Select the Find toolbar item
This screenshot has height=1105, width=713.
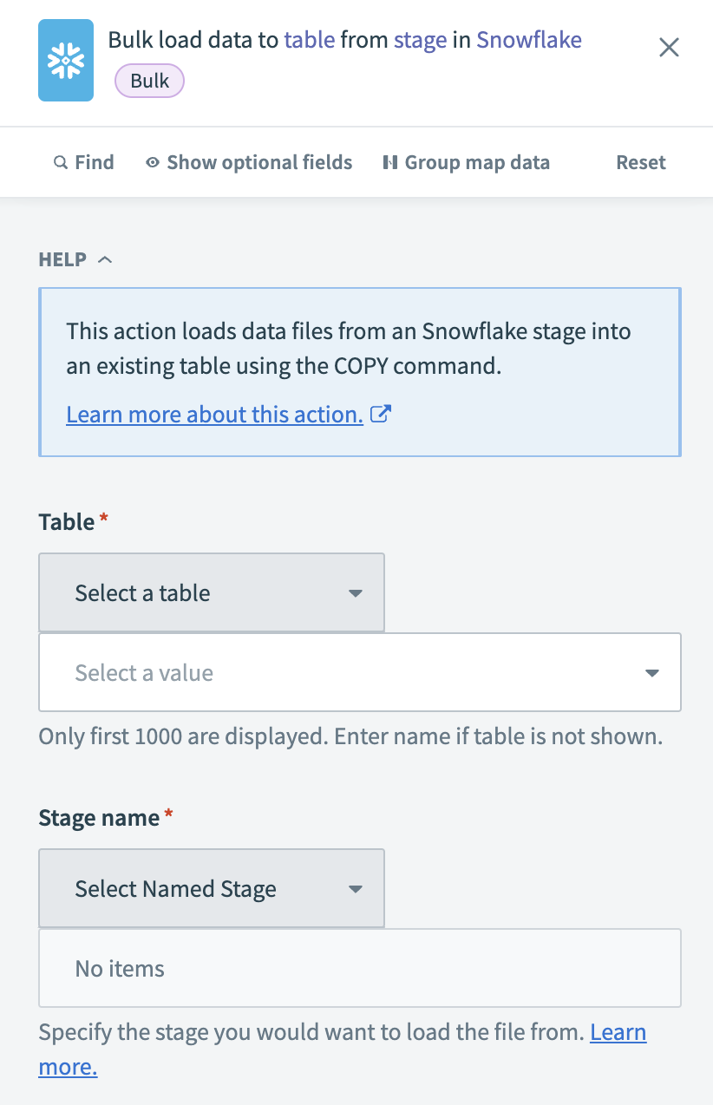click(92, 162)
